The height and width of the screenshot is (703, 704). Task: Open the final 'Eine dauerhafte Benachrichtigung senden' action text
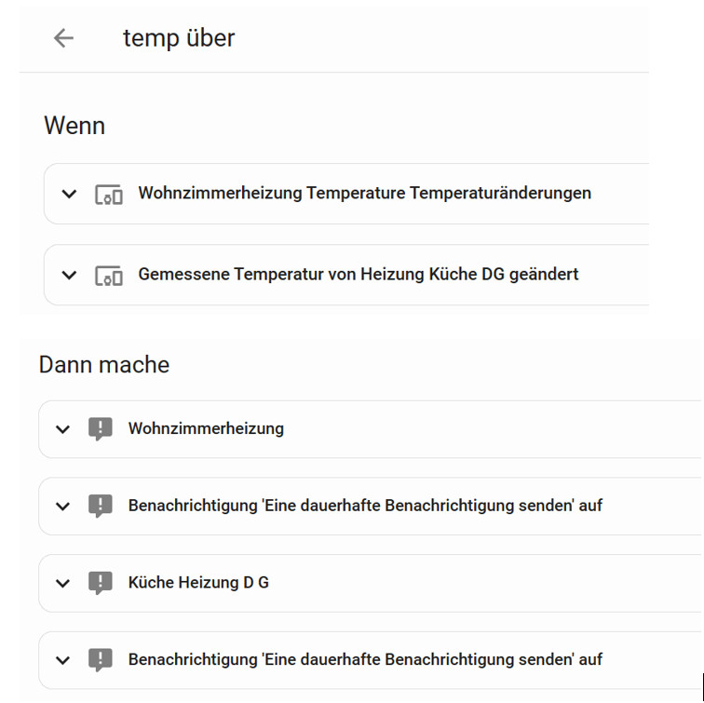coord(365,659)
